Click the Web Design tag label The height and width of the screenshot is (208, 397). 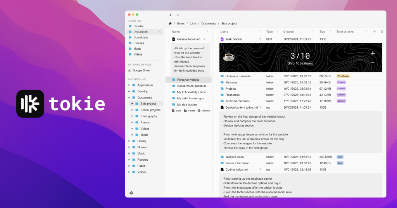point(343,76)
